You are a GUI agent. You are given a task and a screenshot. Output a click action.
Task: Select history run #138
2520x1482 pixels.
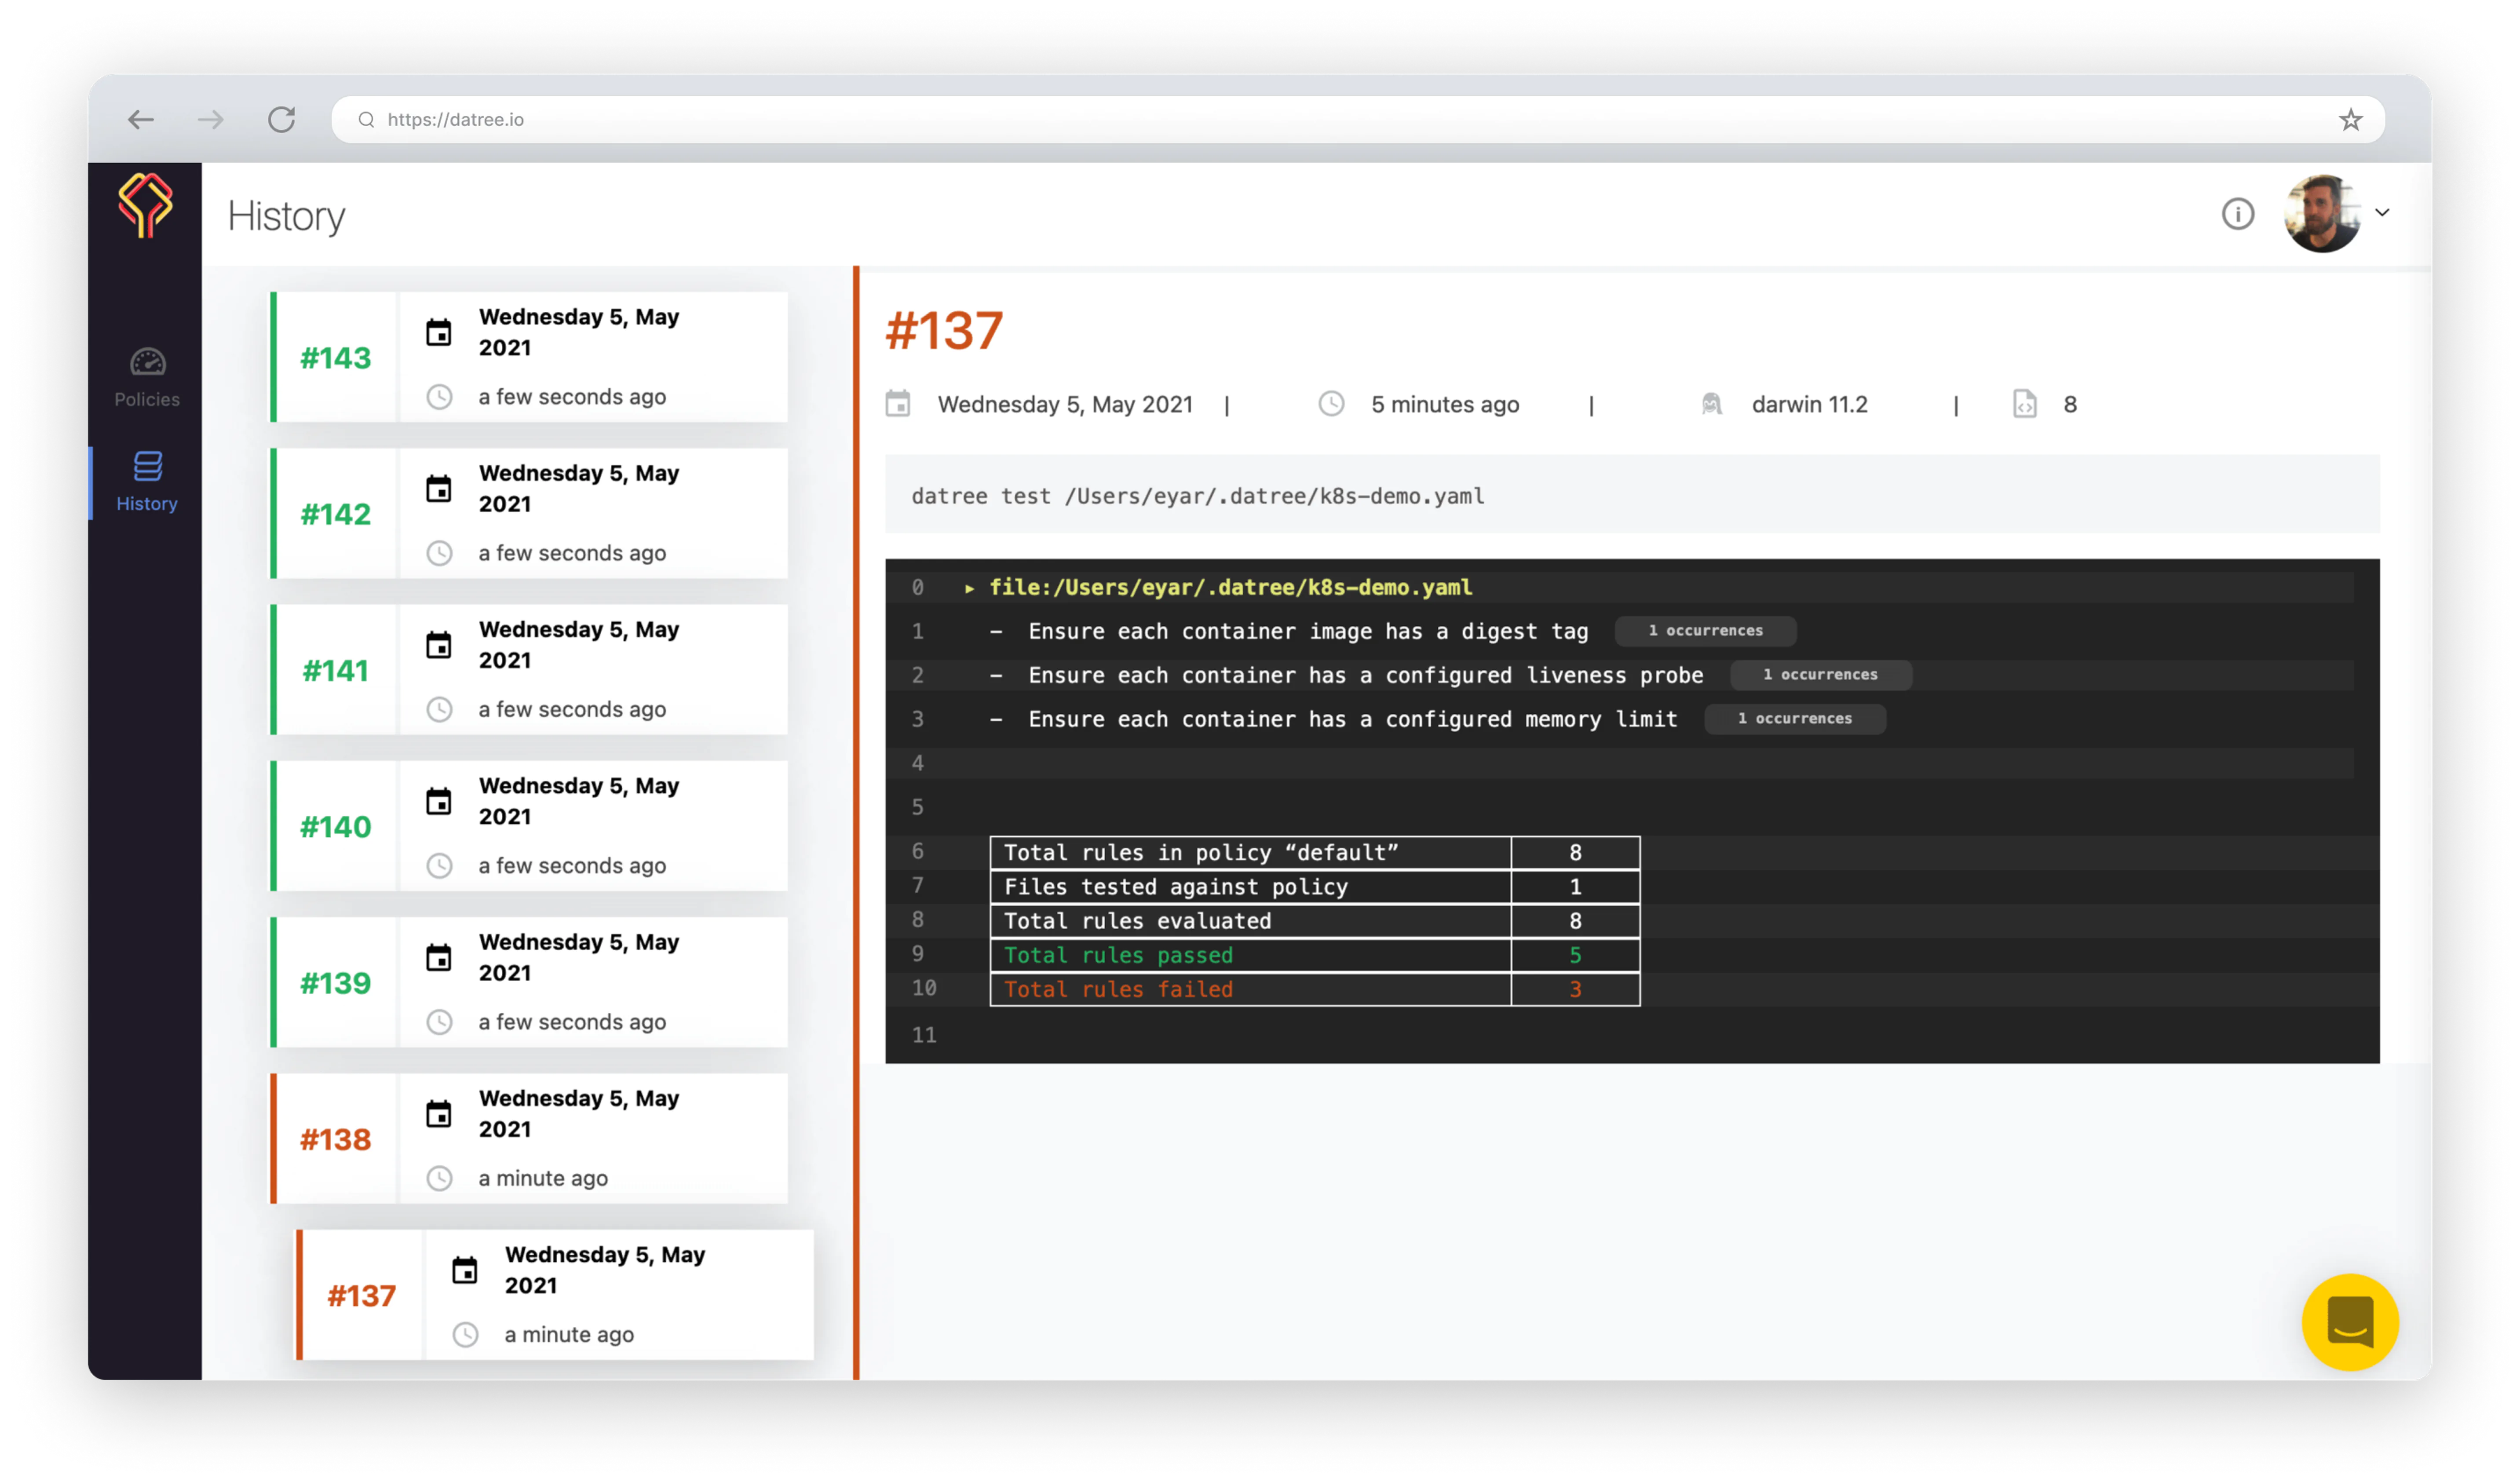(530, 1138)
